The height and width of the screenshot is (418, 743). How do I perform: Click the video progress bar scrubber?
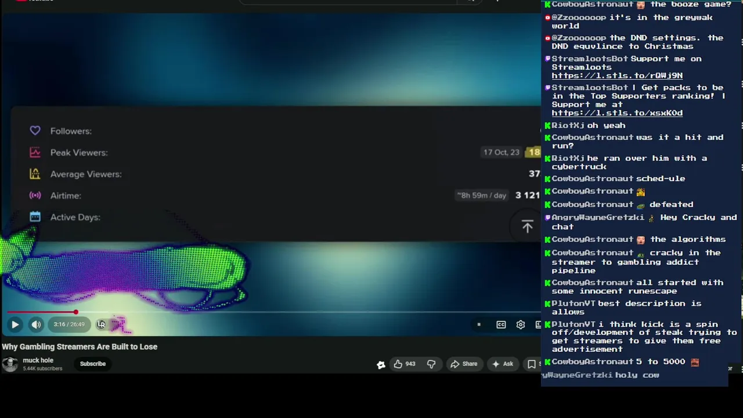click(x=76, y=312)
